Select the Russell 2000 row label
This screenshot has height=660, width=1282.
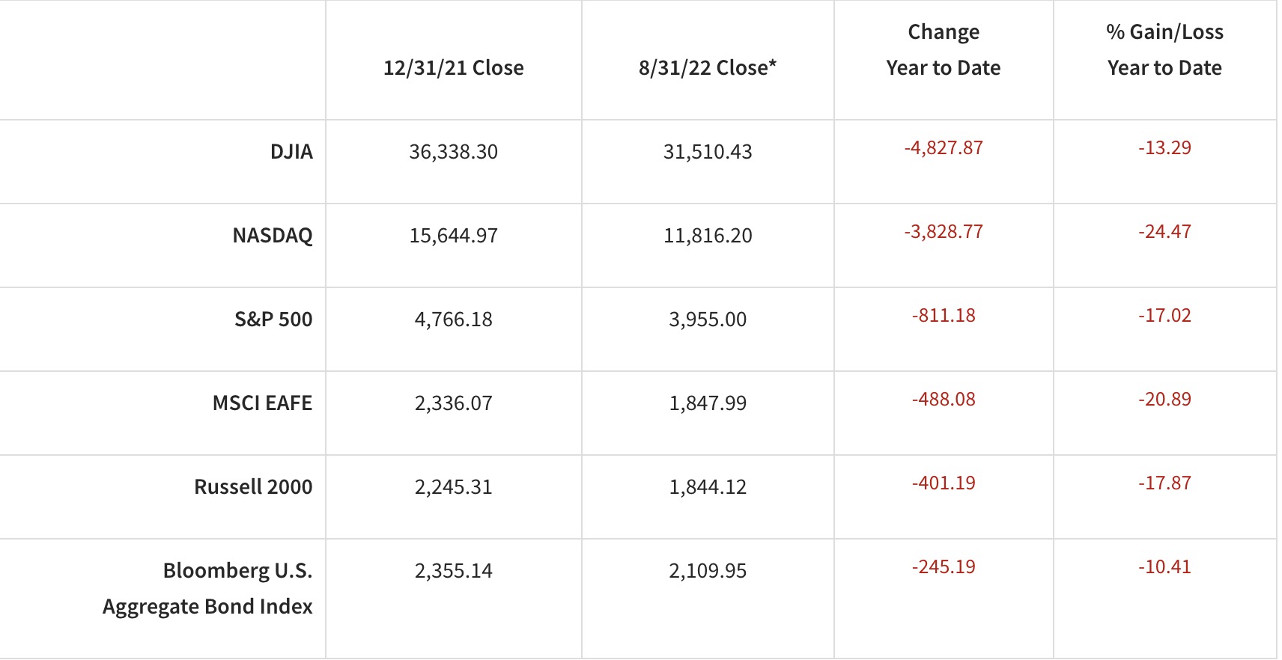253,487
